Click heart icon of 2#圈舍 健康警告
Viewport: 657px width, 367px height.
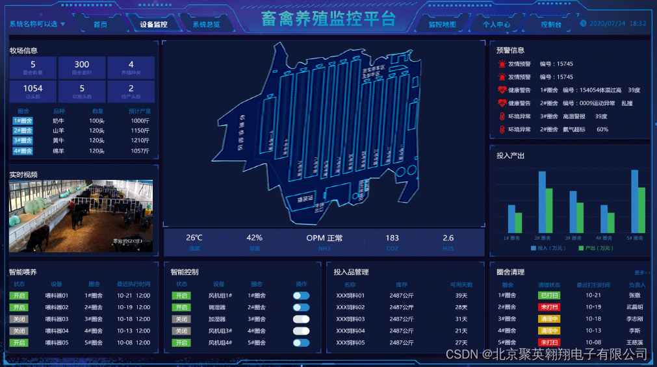pyautogui.click(x=502, y=103)
